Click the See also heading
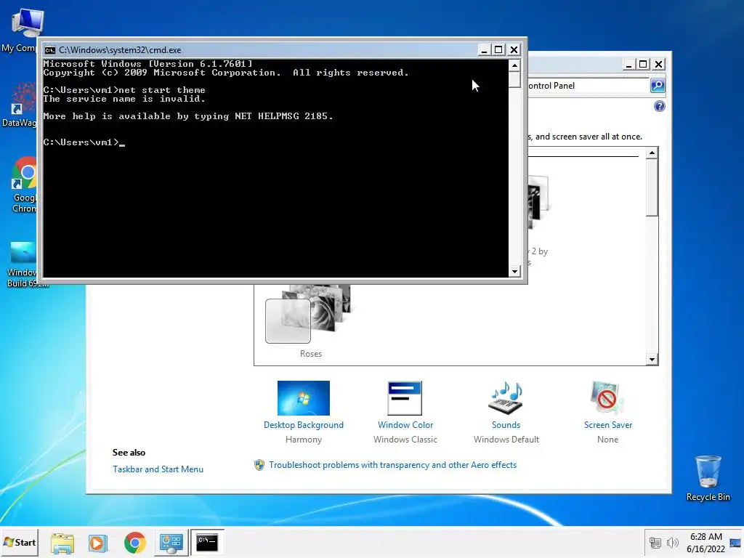744x558 pixels. point(129,453)
